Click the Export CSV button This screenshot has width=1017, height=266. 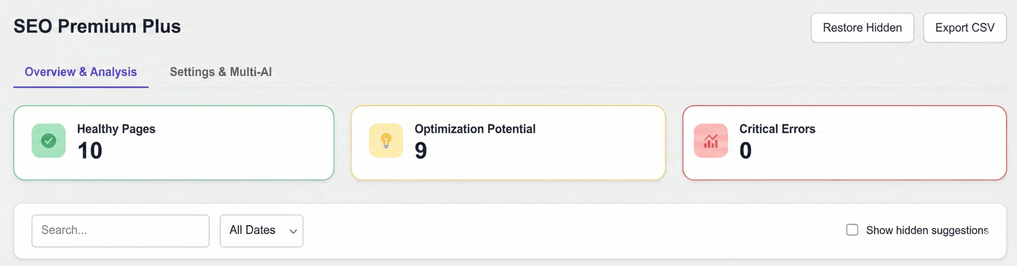pyautogui.click(x=964, y=28)
